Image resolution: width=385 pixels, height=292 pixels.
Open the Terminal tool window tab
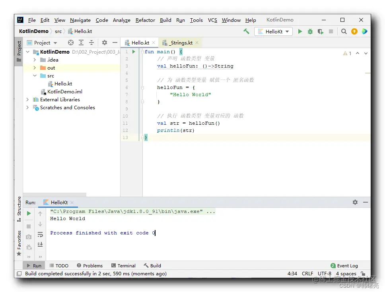[123, 265]
